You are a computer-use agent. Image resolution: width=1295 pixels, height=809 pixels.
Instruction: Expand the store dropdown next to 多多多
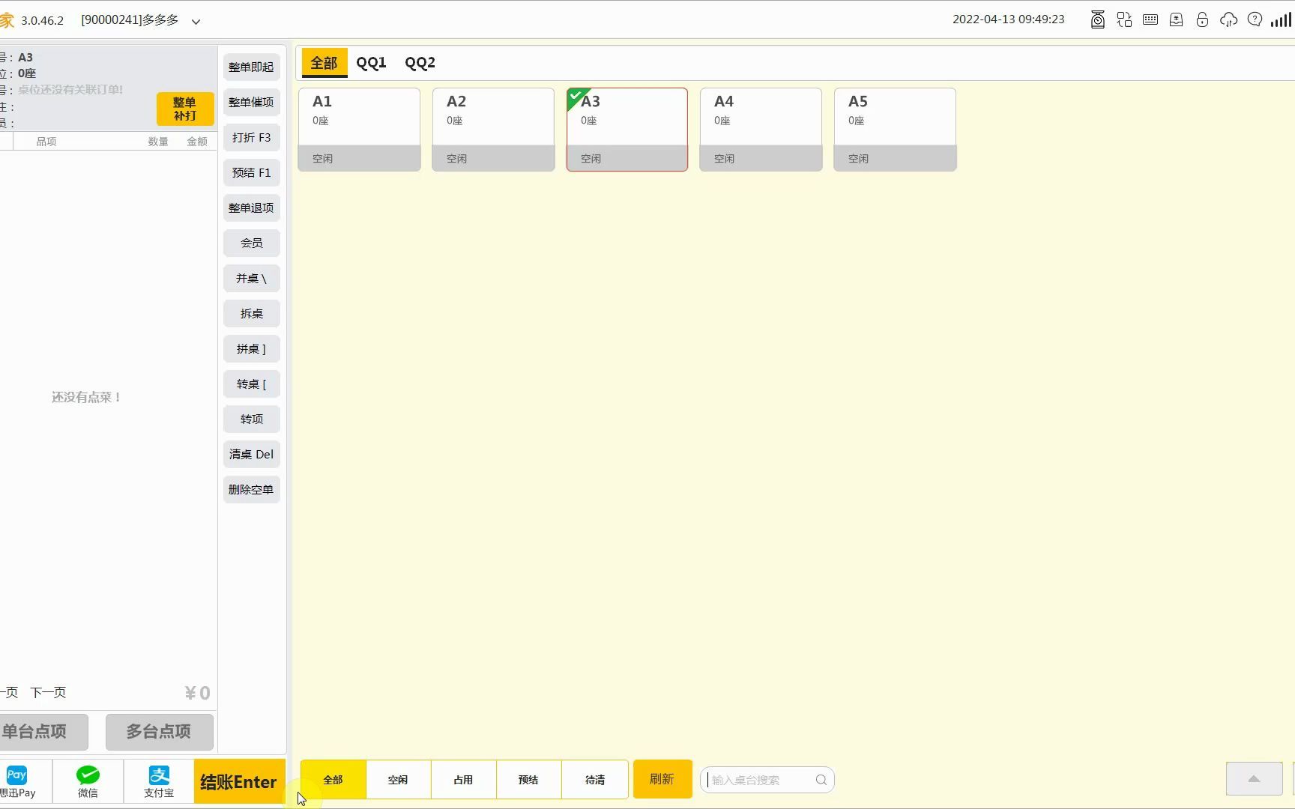[x=196, y=22]
